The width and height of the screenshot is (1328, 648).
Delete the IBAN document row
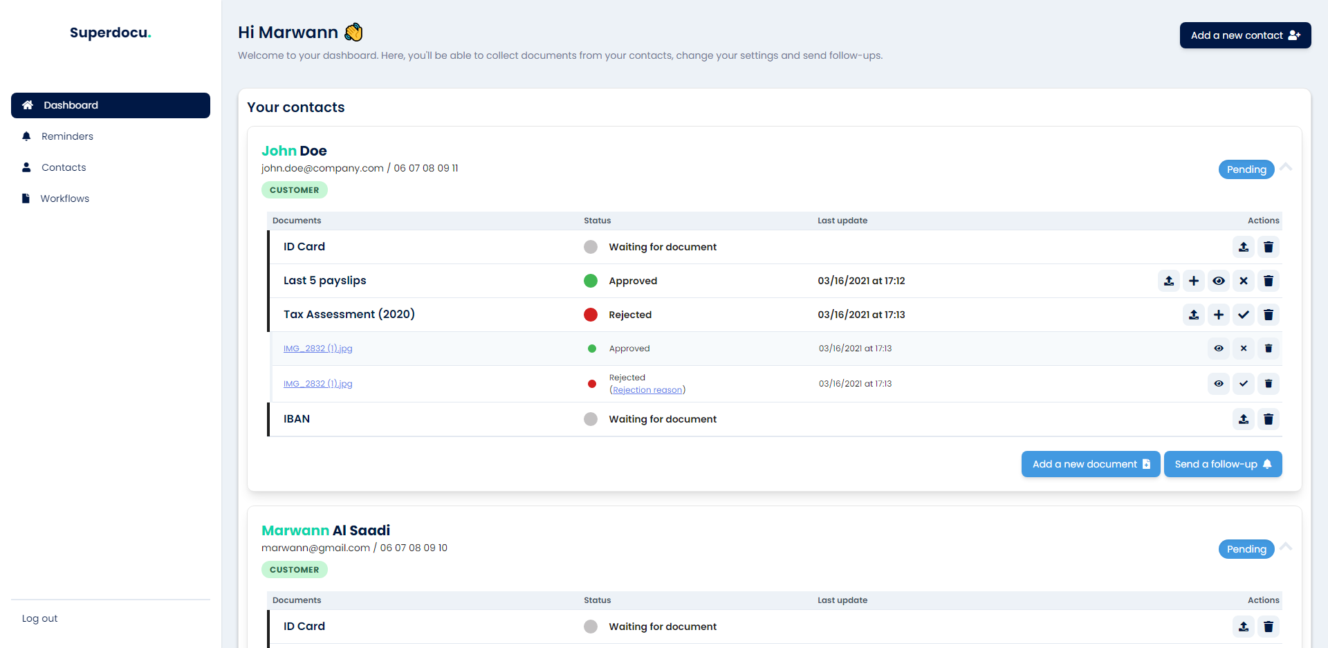click(x=1269, y=419)
